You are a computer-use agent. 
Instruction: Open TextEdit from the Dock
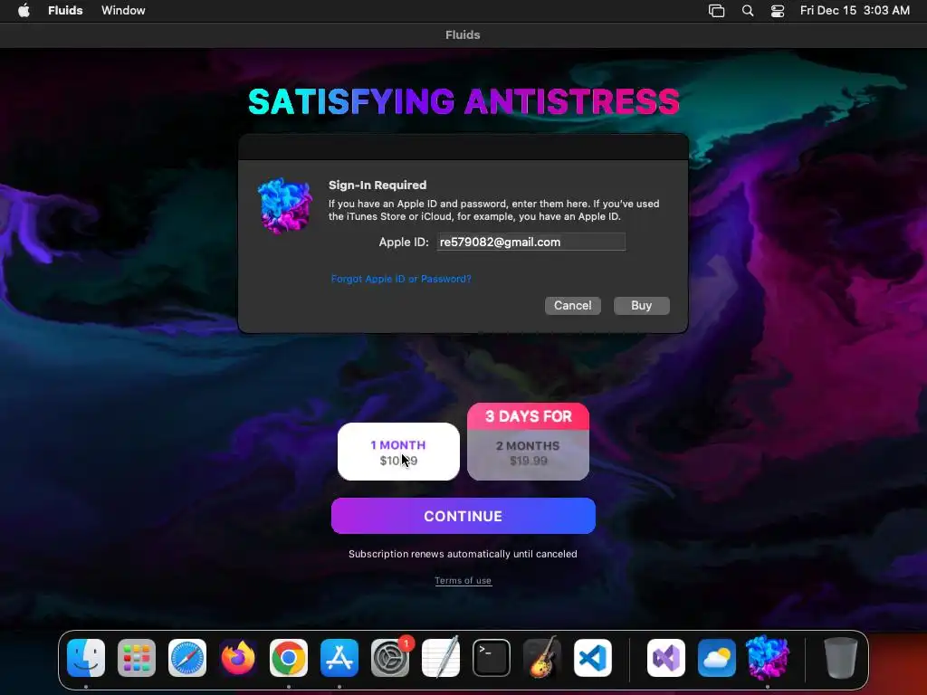(x=441, y=657)
